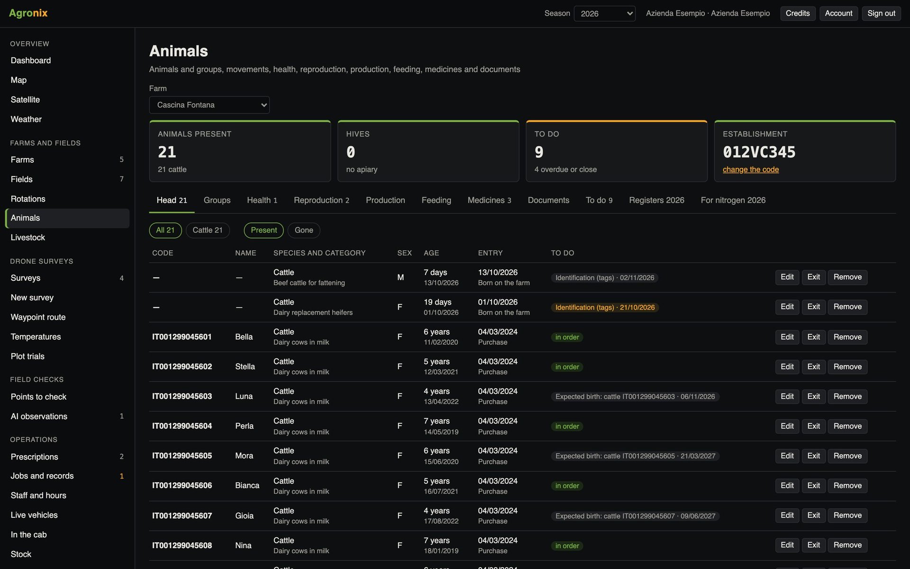The width and height of the screenshot is (910, 569).
Task: Switch to the Health tab
Action: [x=262, y=200]
